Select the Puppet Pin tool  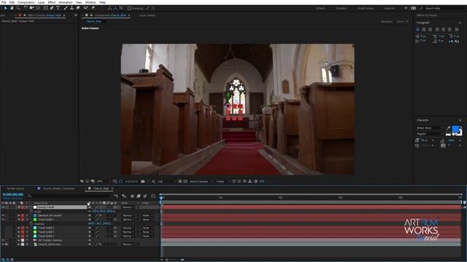[x=93, y=8]
